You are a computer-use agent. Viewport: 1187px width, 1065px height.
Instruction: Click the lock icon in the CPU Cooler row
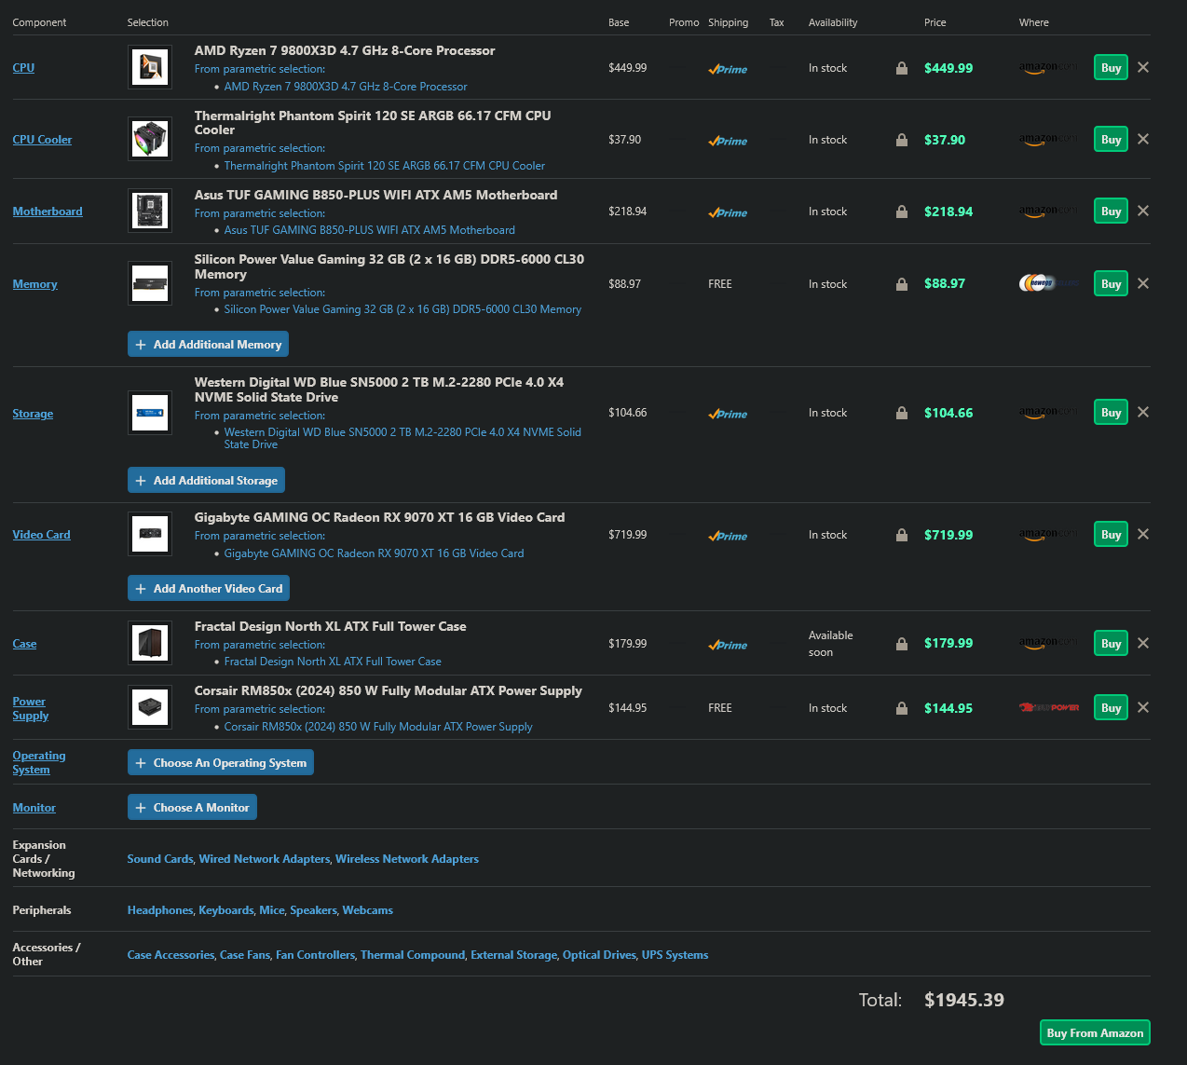[901, 140]
